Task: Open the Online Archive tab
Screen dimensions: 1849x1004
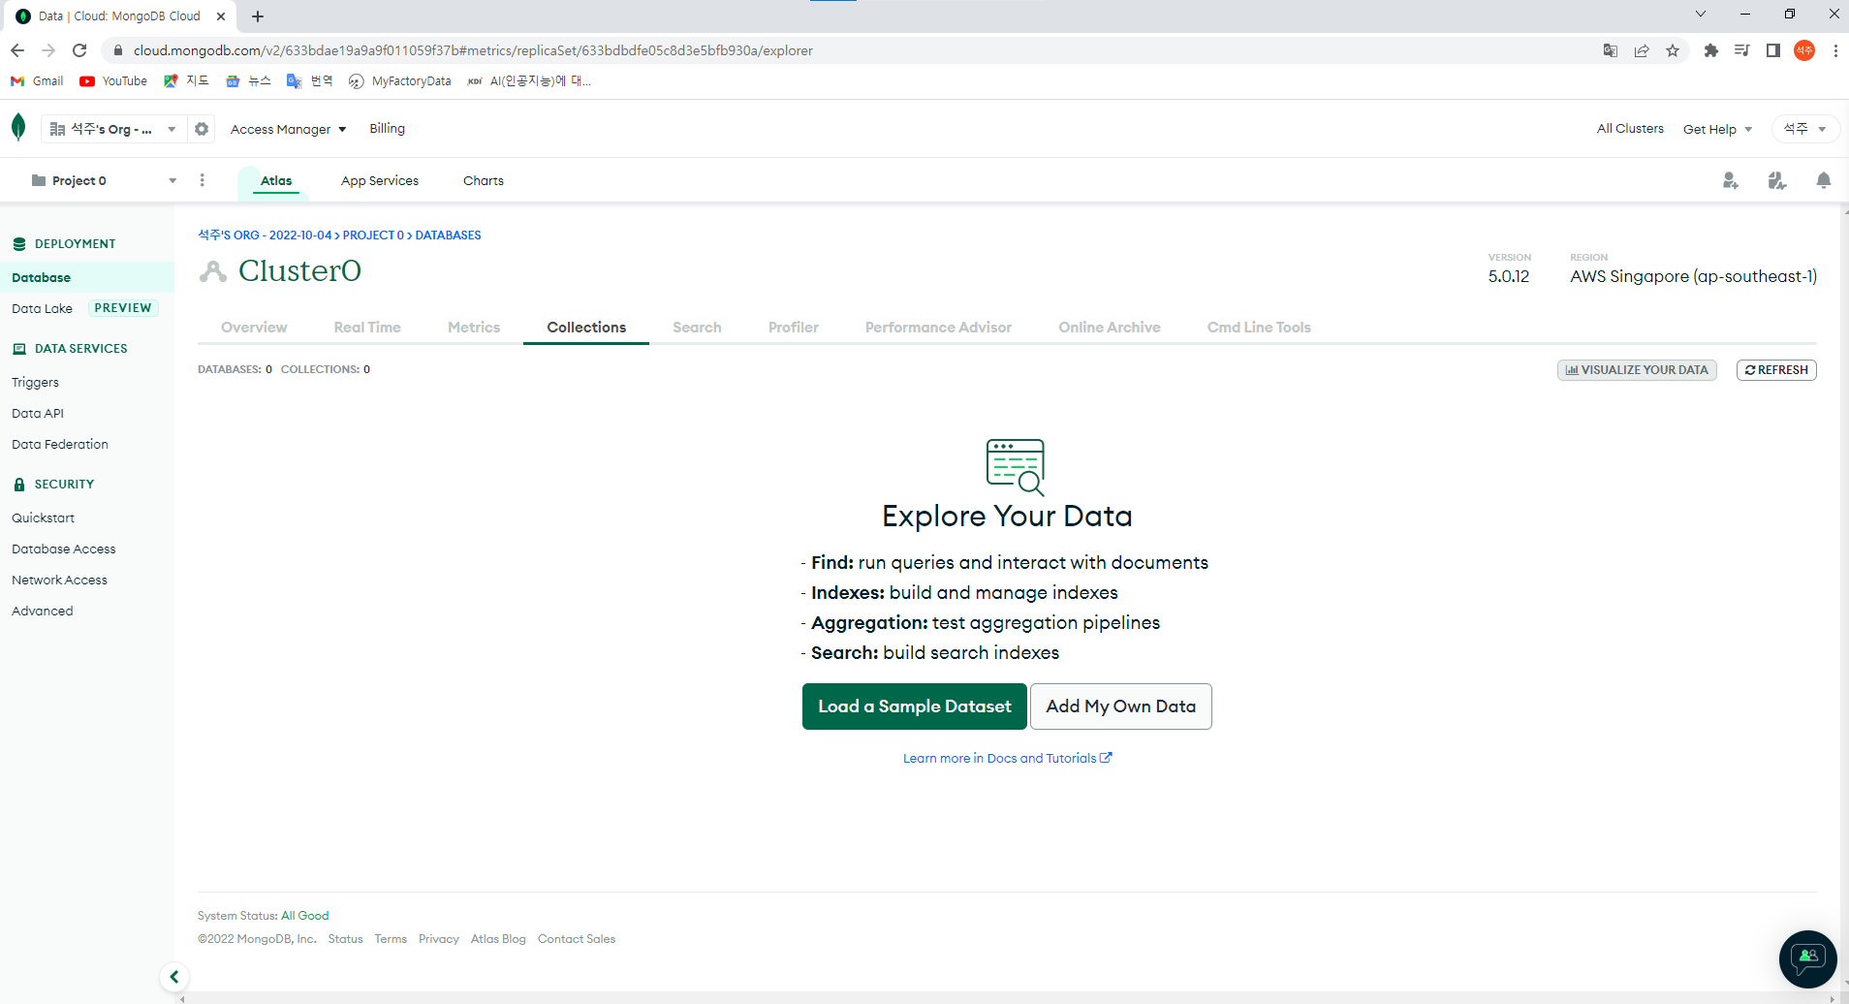Action: pyautogui.click(x=1110, y=328)
